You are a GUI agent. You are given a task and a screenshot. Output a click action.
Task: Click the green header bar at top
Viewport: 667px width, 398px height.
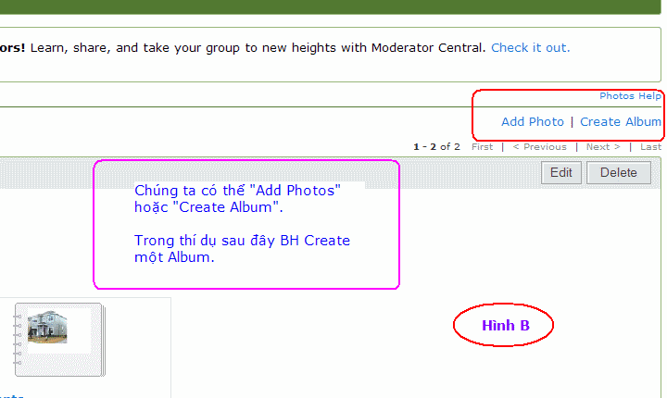click(330, 6)
